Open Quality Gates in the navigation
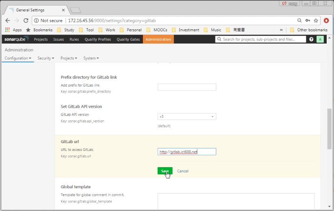The width and height of the screenshot is (334, 211). tap(128, 39)
